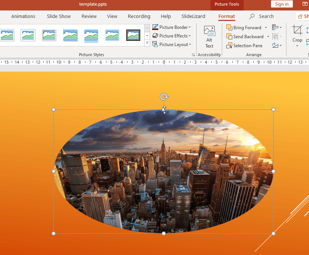Open the Picture Effects dropdown arrow
The width and height of the screenshot is (309, 255).
pyautogui.click(x=189, y=36)
